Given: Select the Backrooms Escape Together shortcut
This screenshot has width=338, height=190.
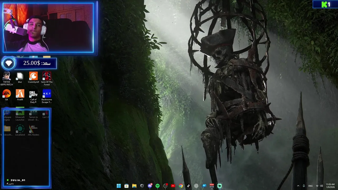Looking at the screenshot, I should [47, 97].
